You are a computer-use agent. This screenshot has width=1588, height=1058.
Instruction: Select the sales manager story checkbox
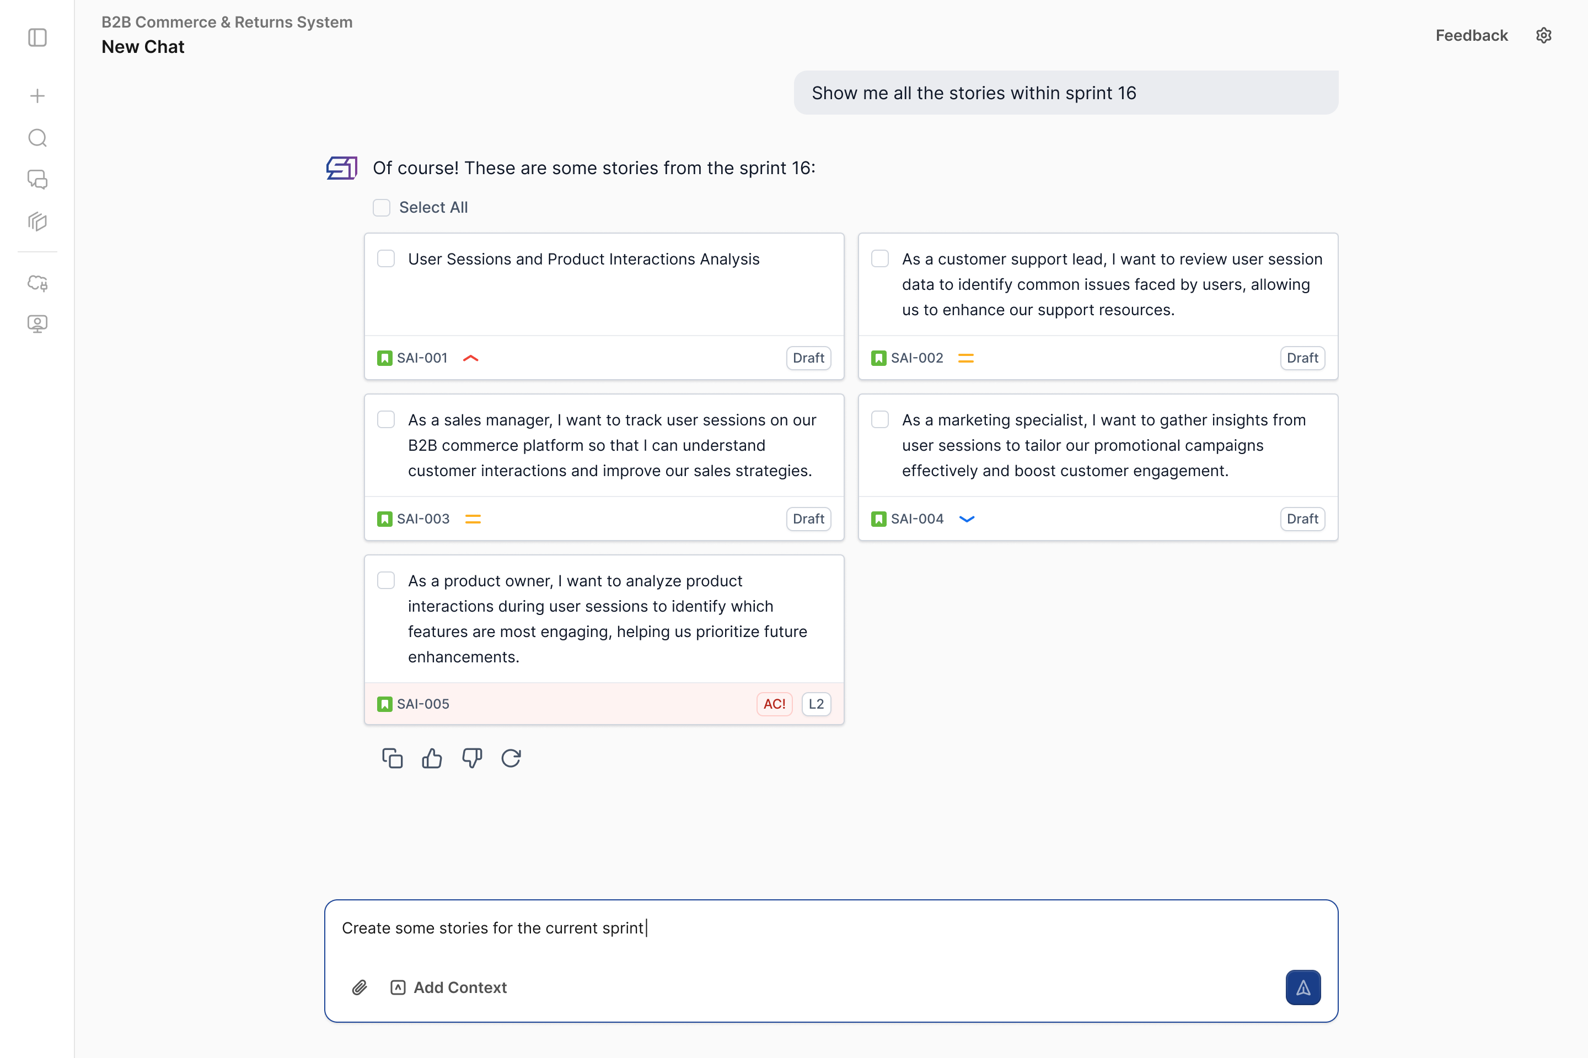(386, 420)
